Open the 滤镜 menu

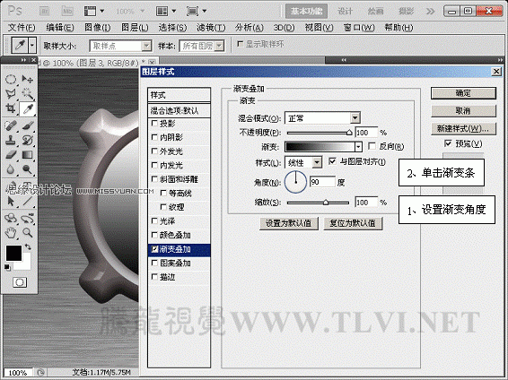point(211,28)
